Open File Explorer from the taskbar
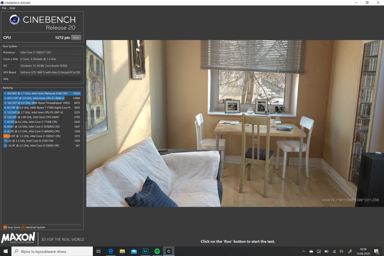The image size is (384, 256). pyautogui.click(x=122, y=251)
